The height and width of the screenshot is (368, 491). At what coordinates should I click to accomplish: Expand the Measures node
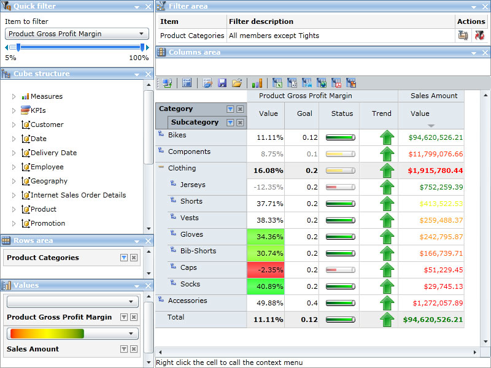pos(14,96)
